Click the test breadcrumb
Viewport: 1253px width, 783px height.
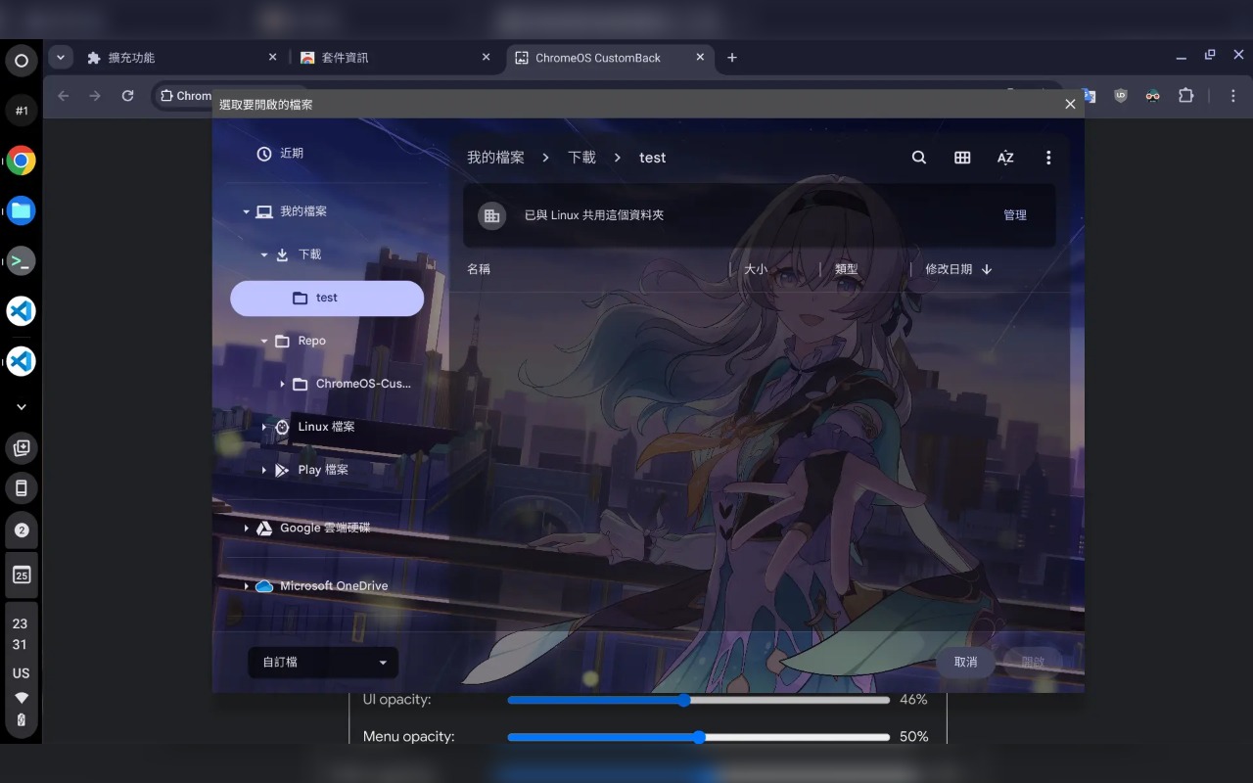(x=652, y=158)
